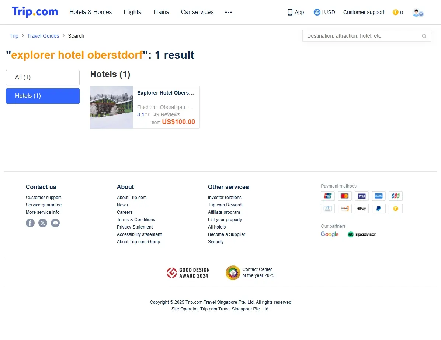The height and width of the screenshot is (340, 441).
Task: Open the snowy hotel thumbnail image
Action: pos(111,107)
